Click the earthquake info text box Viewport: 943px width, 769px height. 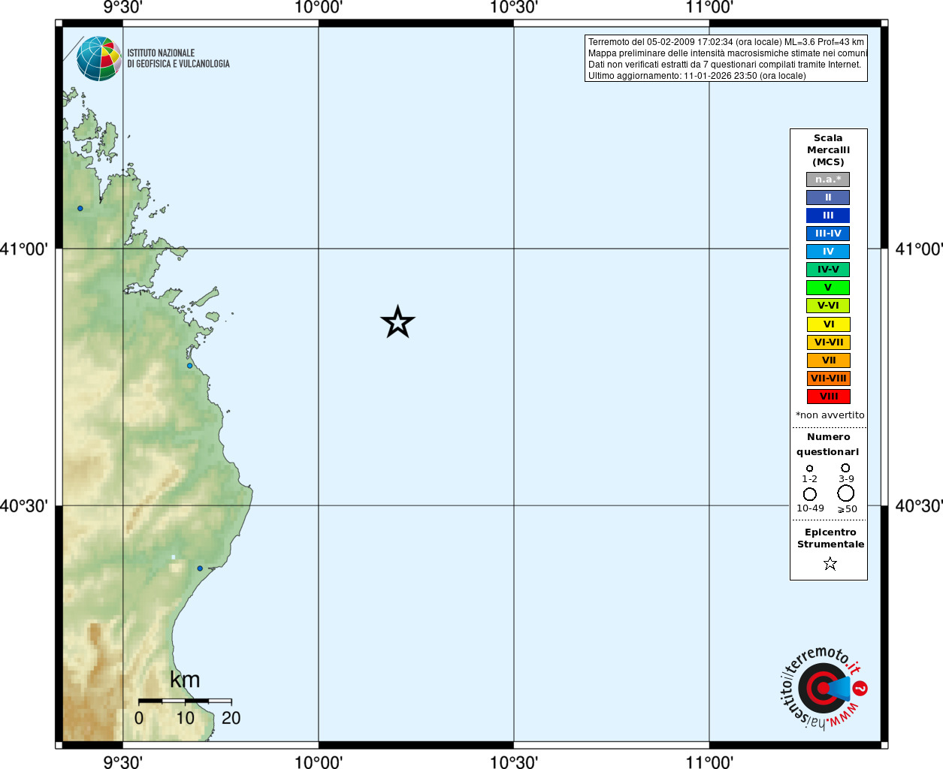(726, 59)
